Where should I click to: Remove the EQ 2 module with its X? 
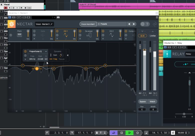coord(103,39)
